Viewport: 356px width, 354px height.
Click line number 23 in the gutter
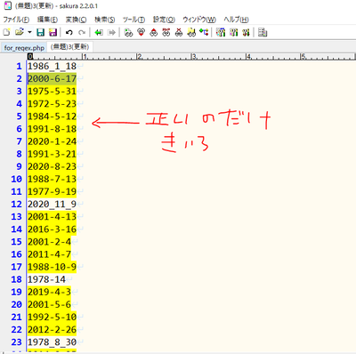(17, 342)
